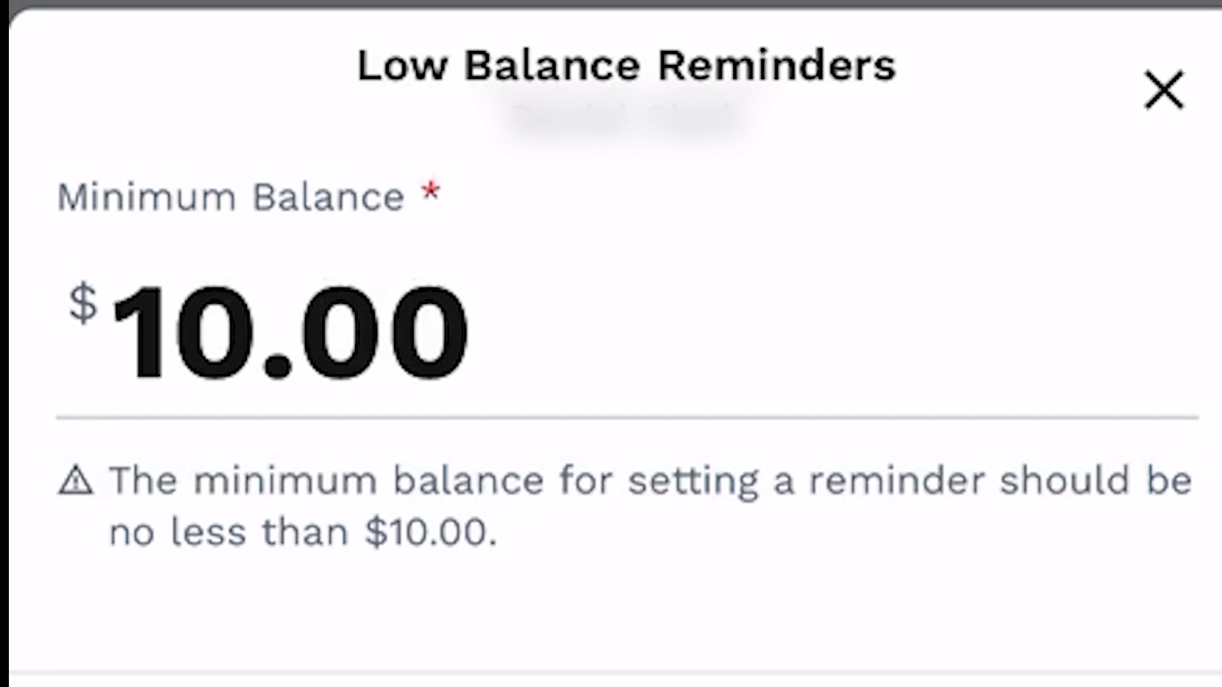The width and height of the screenshot is (1222, 687).
Task: Click the dimmed backdrop left of dialog
Action: [x=4, y=343]
